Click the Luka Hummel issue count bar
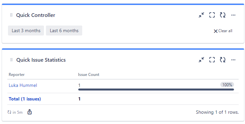This screenshot has height=124, width=245. [x=156, y=90]
